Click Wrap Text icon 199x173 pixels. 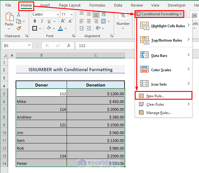pos(104,14)
